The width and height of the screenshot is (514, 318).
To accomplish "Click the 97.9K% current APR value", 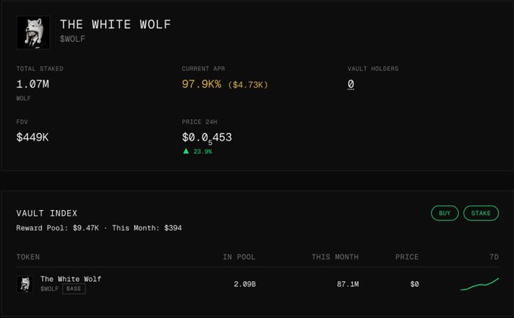I will pos(202,84).
